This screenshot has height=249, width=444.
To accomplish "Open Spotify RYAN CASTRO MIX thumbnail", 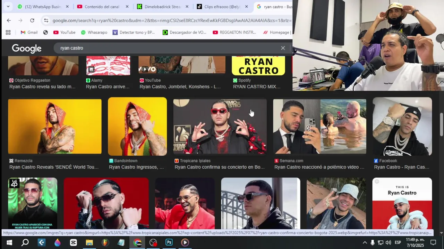I will [258, 66].
